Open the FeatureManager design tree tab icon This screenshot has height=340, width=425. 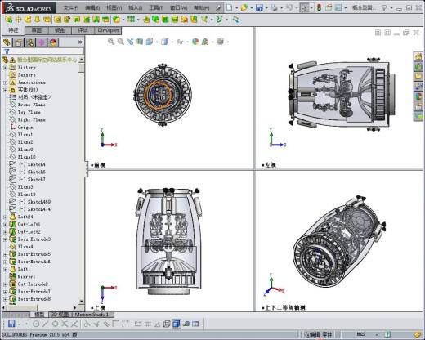7,42
